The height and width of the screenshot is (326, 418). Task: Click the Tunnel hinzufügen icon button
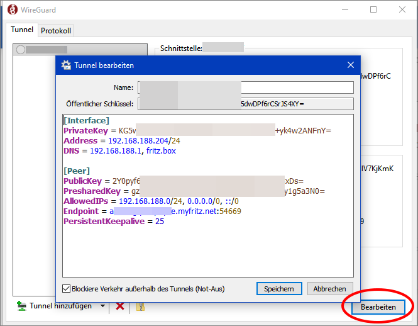coord(55,306)
